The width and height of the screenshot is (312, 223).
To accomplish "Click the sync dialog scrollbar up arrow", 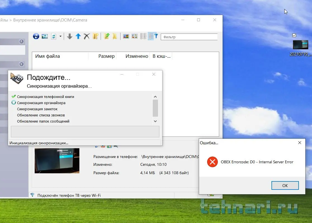I will (155, 97).
